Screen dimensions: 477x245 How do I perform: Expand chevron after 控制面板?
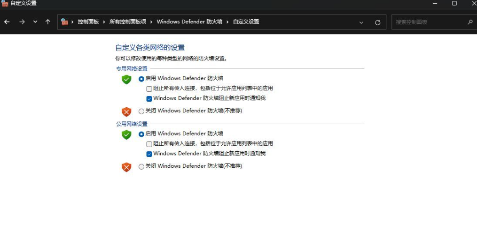coord(104,22)
